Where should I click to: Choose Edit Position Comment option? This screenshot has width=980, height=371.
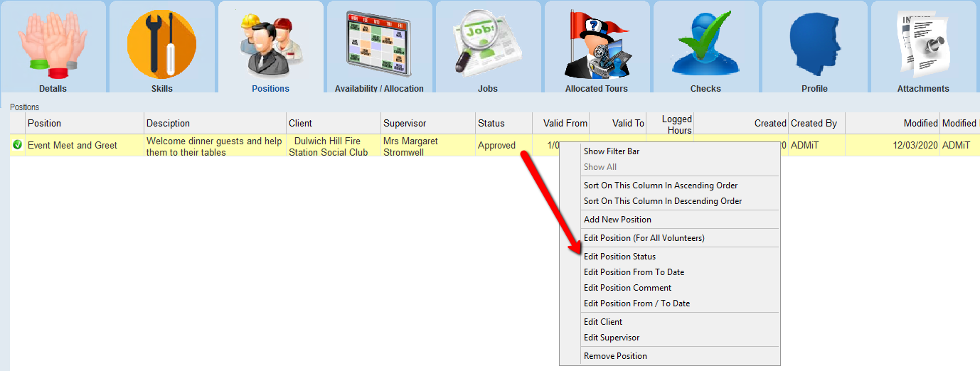(627, 288)
